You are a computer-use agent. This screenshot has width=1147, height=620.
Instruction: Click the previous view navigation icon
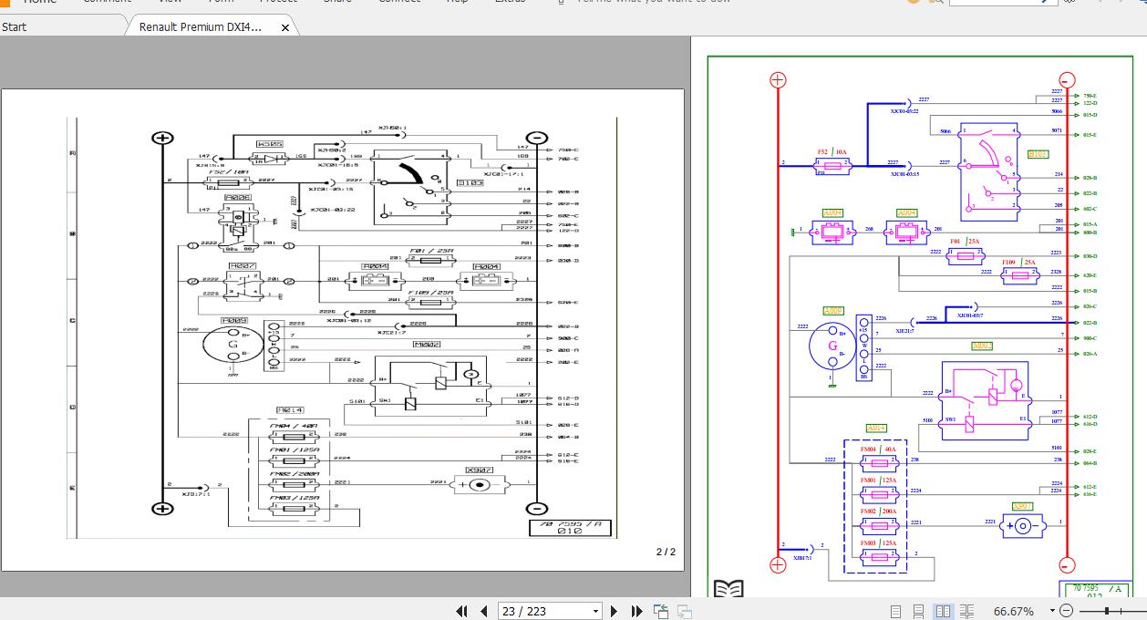click(x=661, y=611)
